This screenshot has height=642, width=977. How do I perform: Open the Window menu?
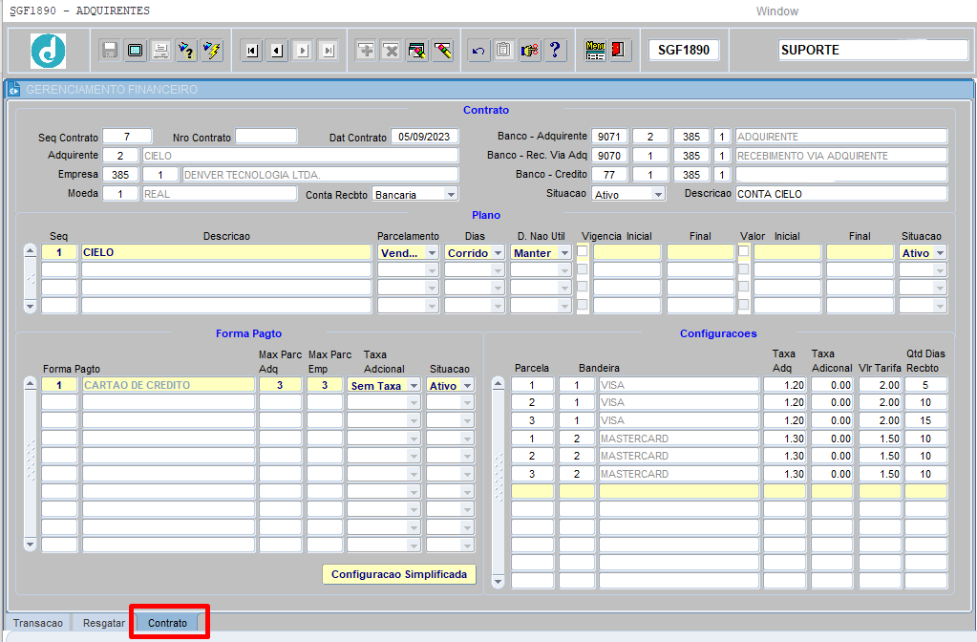[777, 11]
